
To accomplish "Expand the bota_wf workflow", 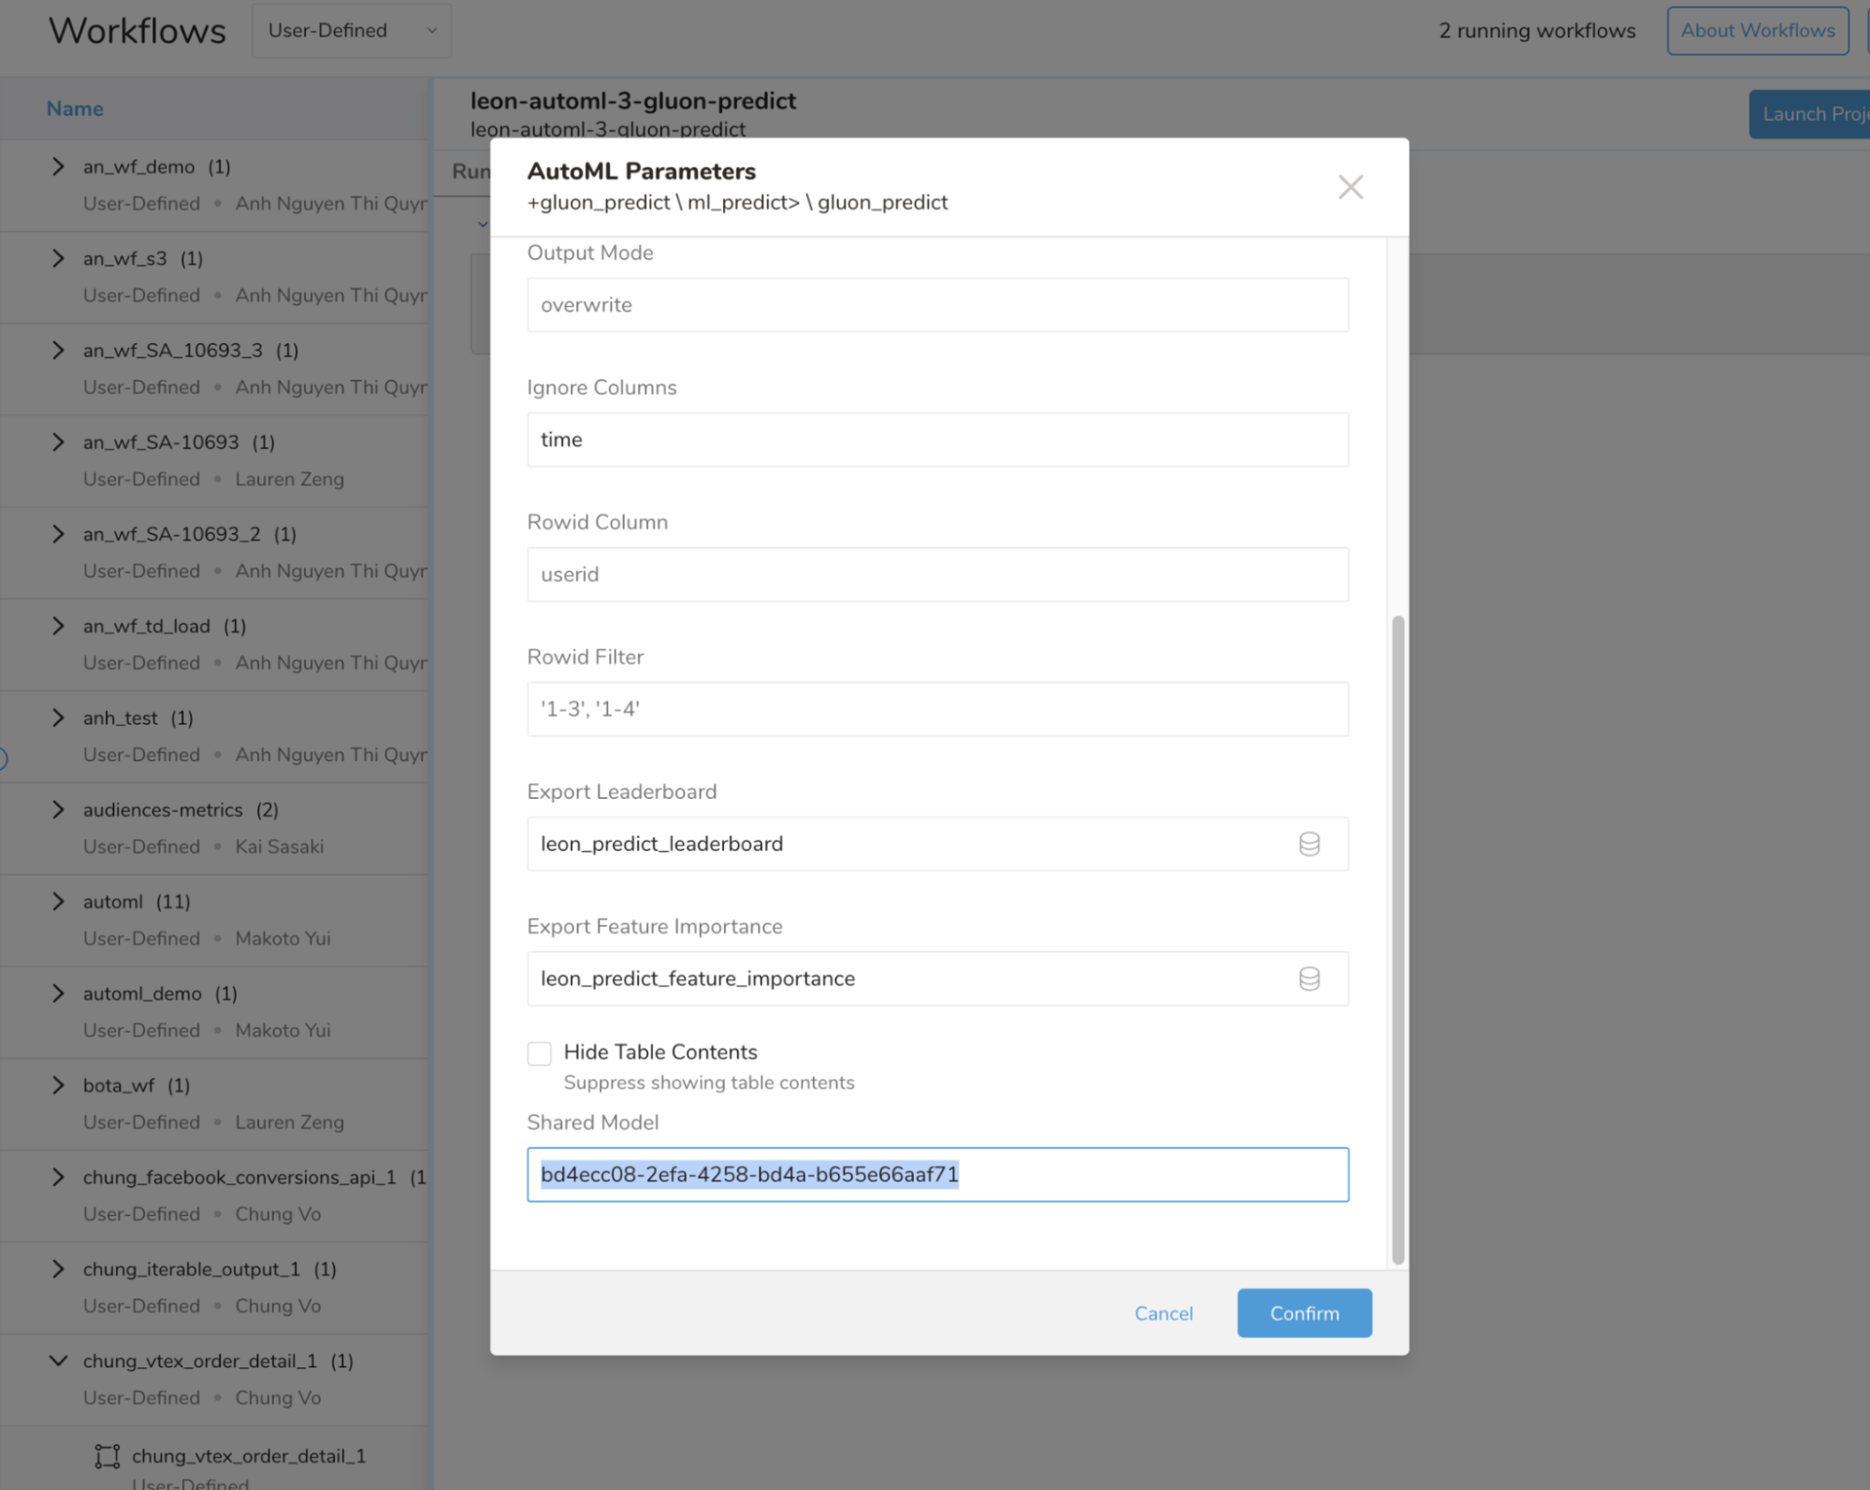I will 58,1084.
